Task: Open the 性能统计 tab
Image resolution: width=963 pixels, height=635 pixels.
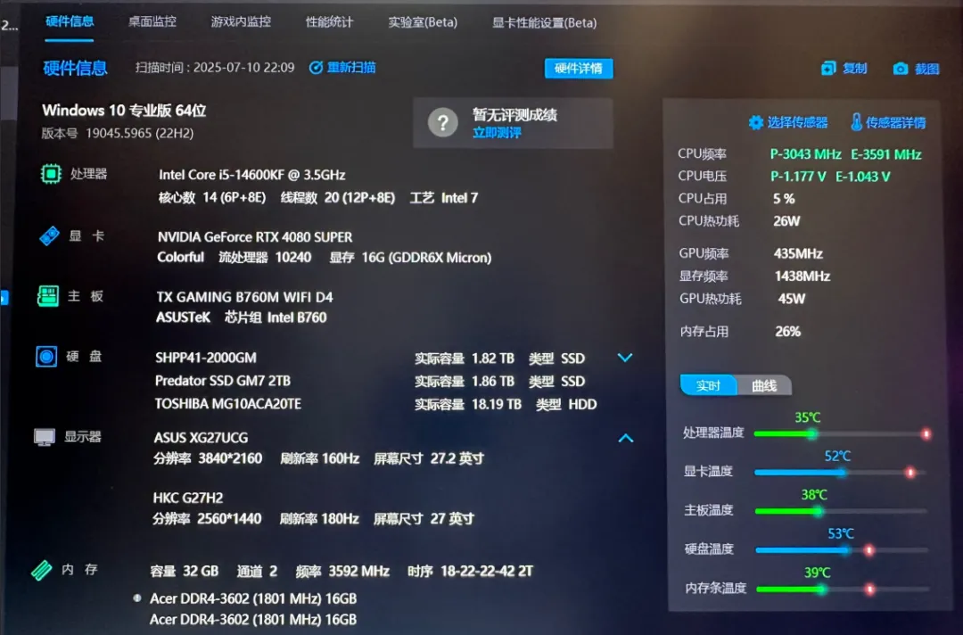Action: coord(329,22)
